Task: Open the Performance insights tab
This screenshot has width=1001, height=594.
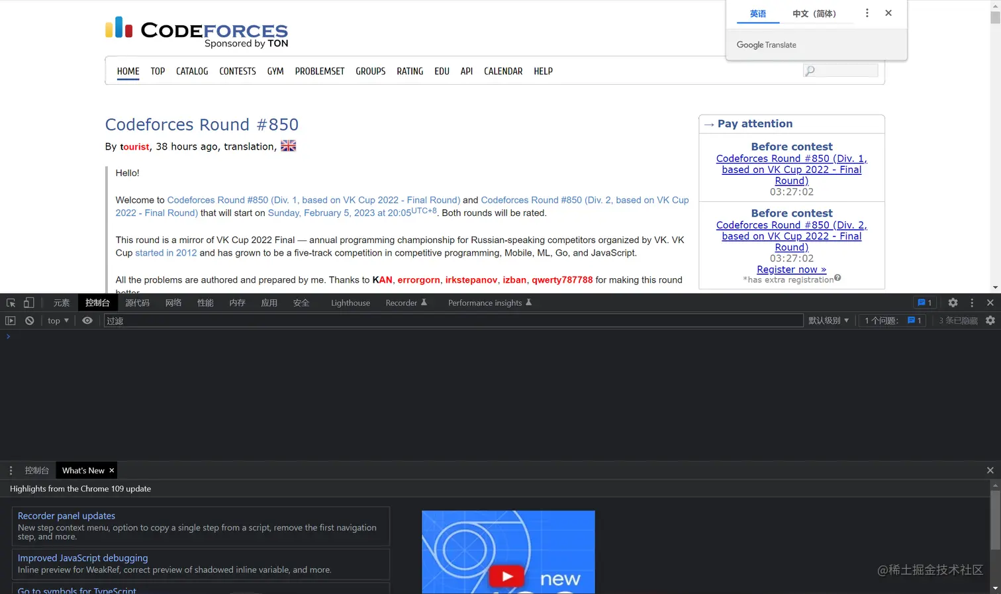Action: [x=490, y=303]
